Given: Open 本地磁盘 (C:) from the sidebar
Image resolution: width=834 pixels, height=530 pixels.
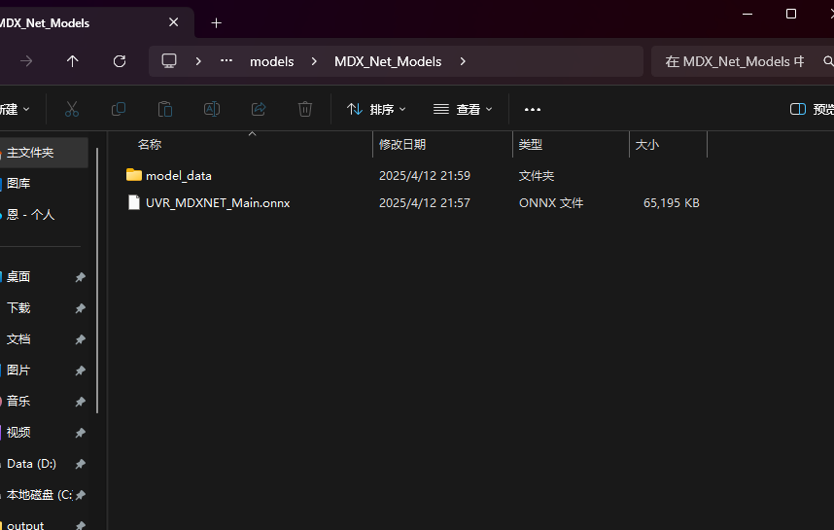Looking at the screenshot, I should [x=39, y=495].
